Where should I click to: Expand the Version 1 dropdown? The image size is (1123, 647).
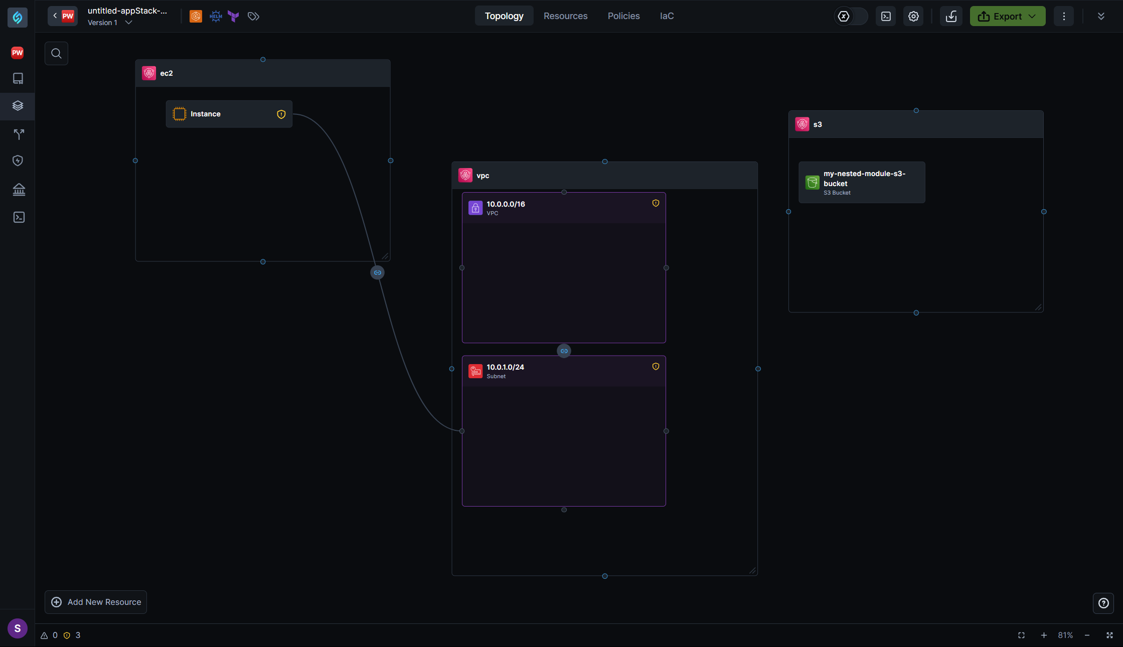pyautogui.click(x=128, y=23)
